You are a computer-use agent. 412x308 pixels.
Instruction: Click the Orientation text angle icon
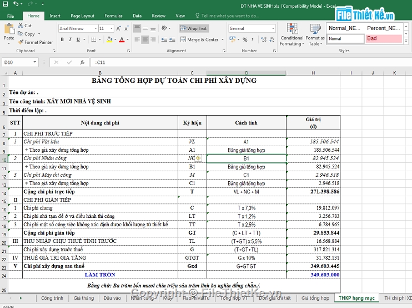[x=165, y=28]
